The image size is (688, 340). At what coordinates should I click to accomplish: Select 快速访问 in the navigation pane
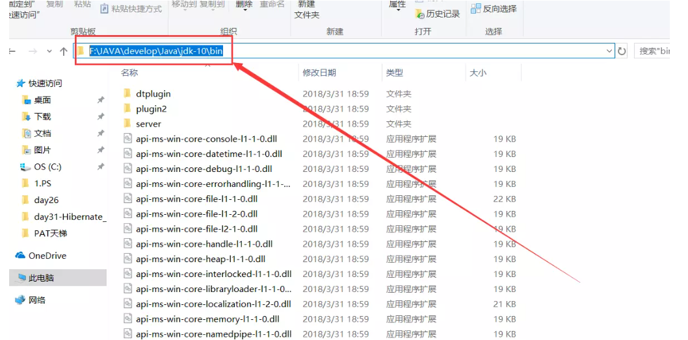coord(40,83)
